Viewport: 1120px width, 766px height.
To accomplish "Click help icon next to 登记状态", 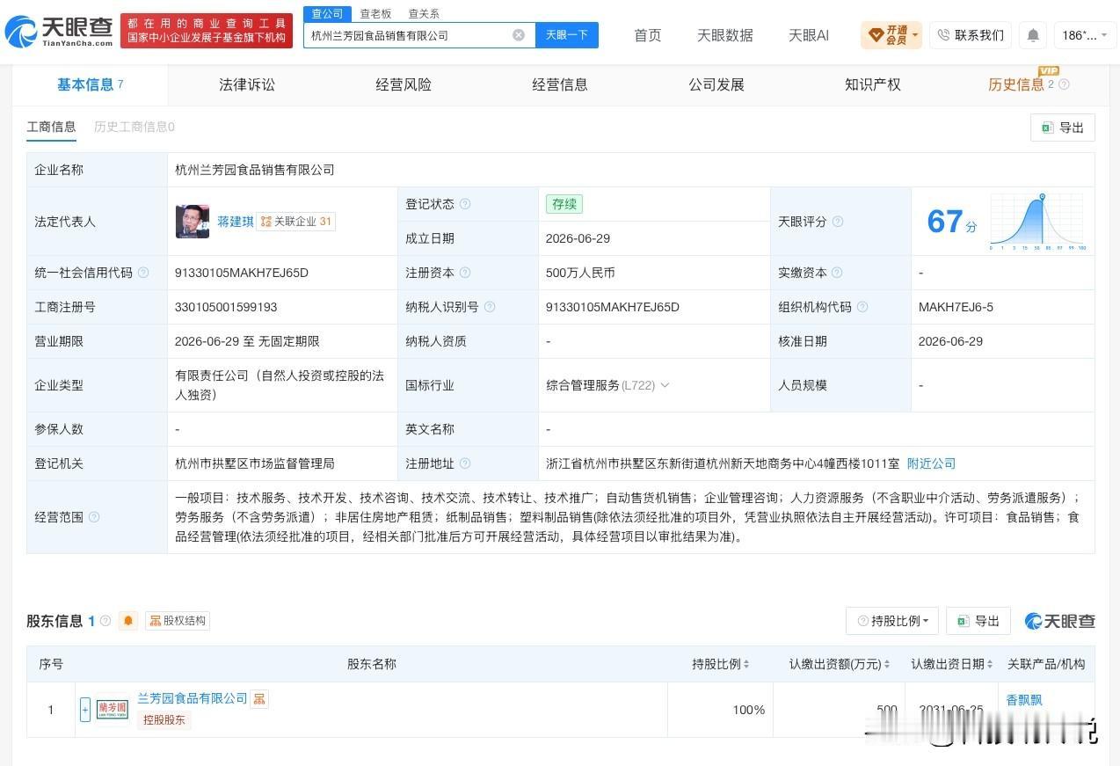I will (x=465, y=204).
